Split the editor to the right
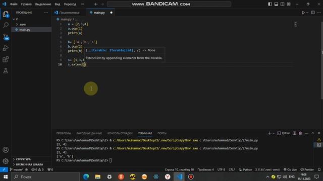This screenshot has width=323, height=181. (x=313, y=13)
